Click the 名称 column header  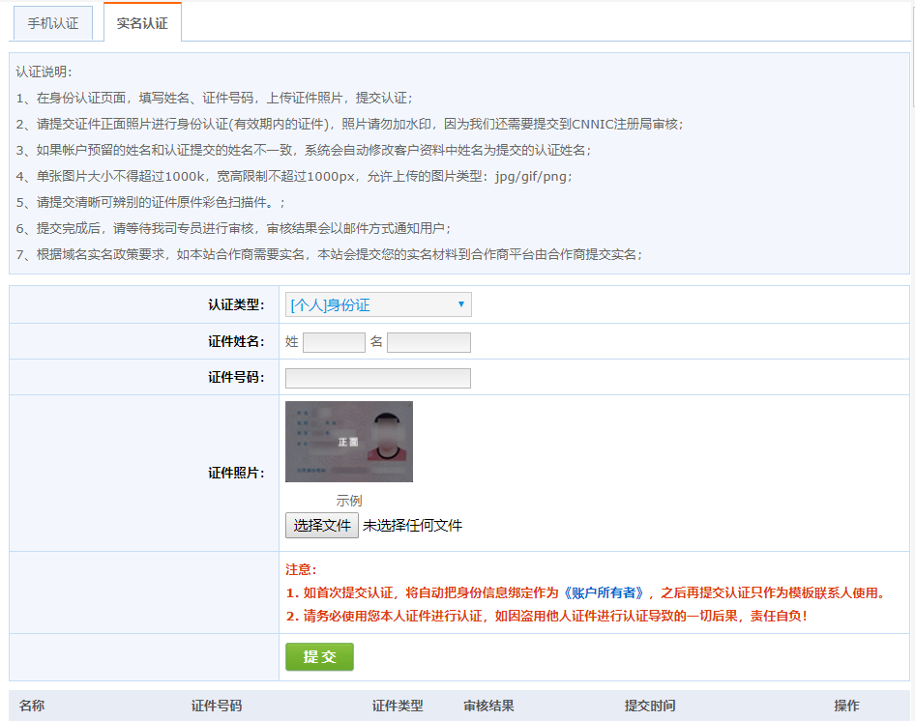pos(32,706)
